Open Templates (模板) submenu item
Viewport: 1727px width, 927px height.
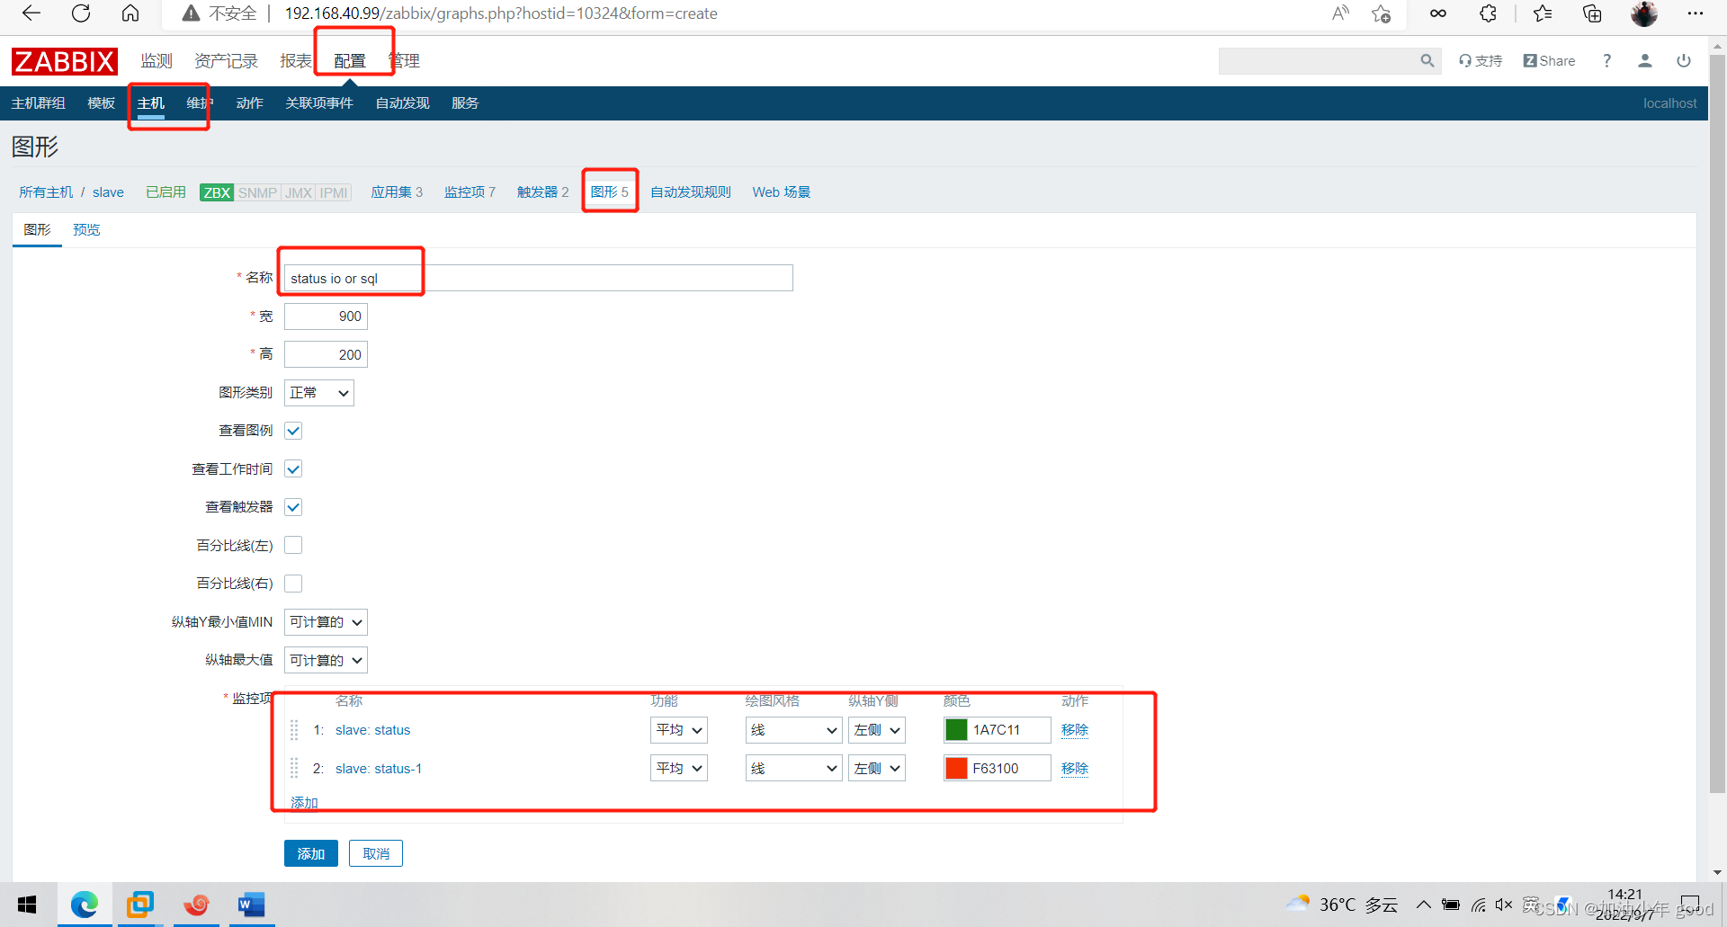pos(102,103)
